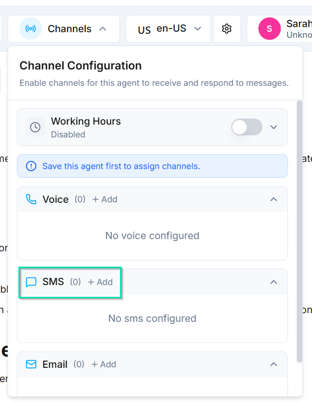This screenshot has width=312, height=402.
Task: Add a new SMS channel
Action: 100,282
